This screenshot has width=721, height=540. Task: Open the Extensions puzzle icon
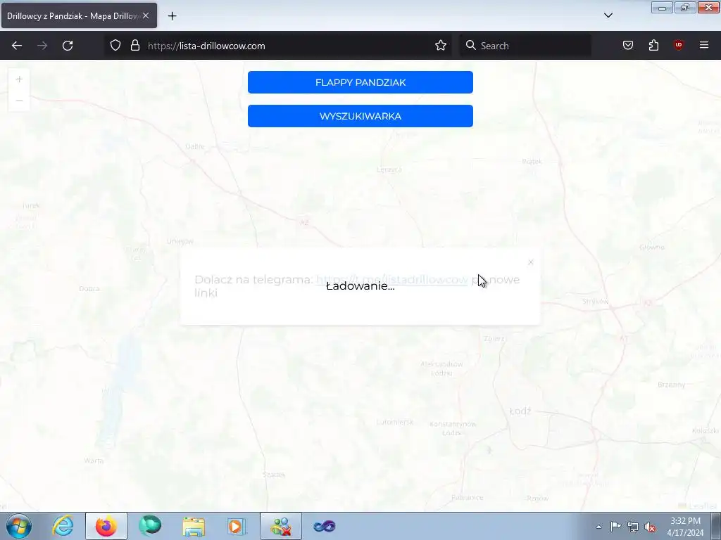pyautogui.click(x=653, y=46)
